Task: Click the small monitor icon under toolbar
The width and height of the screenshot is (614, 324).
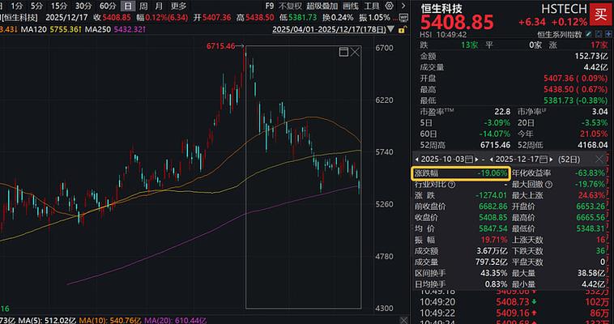Action: [403, 18]
